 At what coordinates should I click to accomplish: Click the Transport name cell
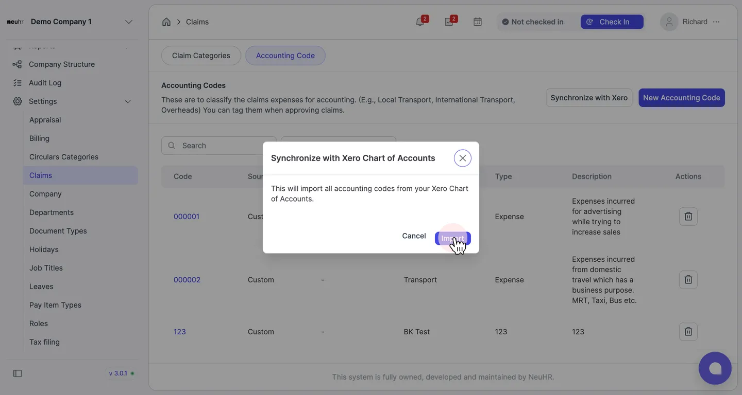(x=420, y=280)
